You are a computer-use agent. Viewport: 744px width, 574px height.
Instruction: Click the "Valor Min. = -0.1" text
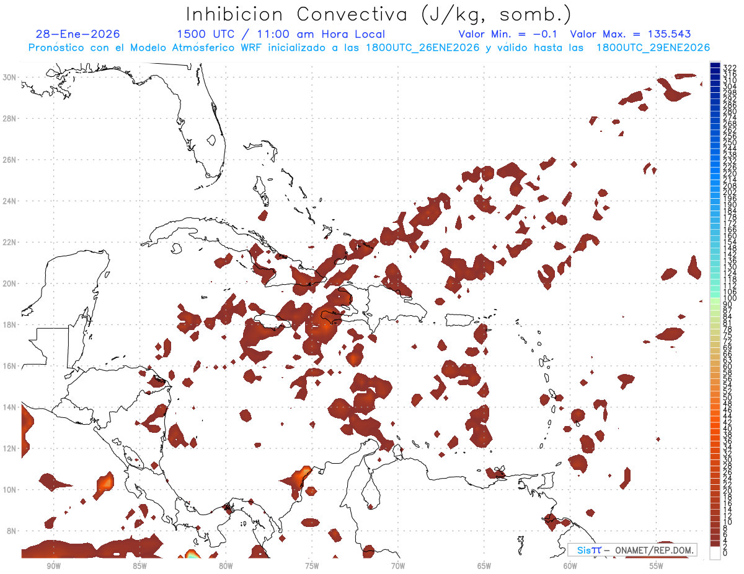click(508, 34)
